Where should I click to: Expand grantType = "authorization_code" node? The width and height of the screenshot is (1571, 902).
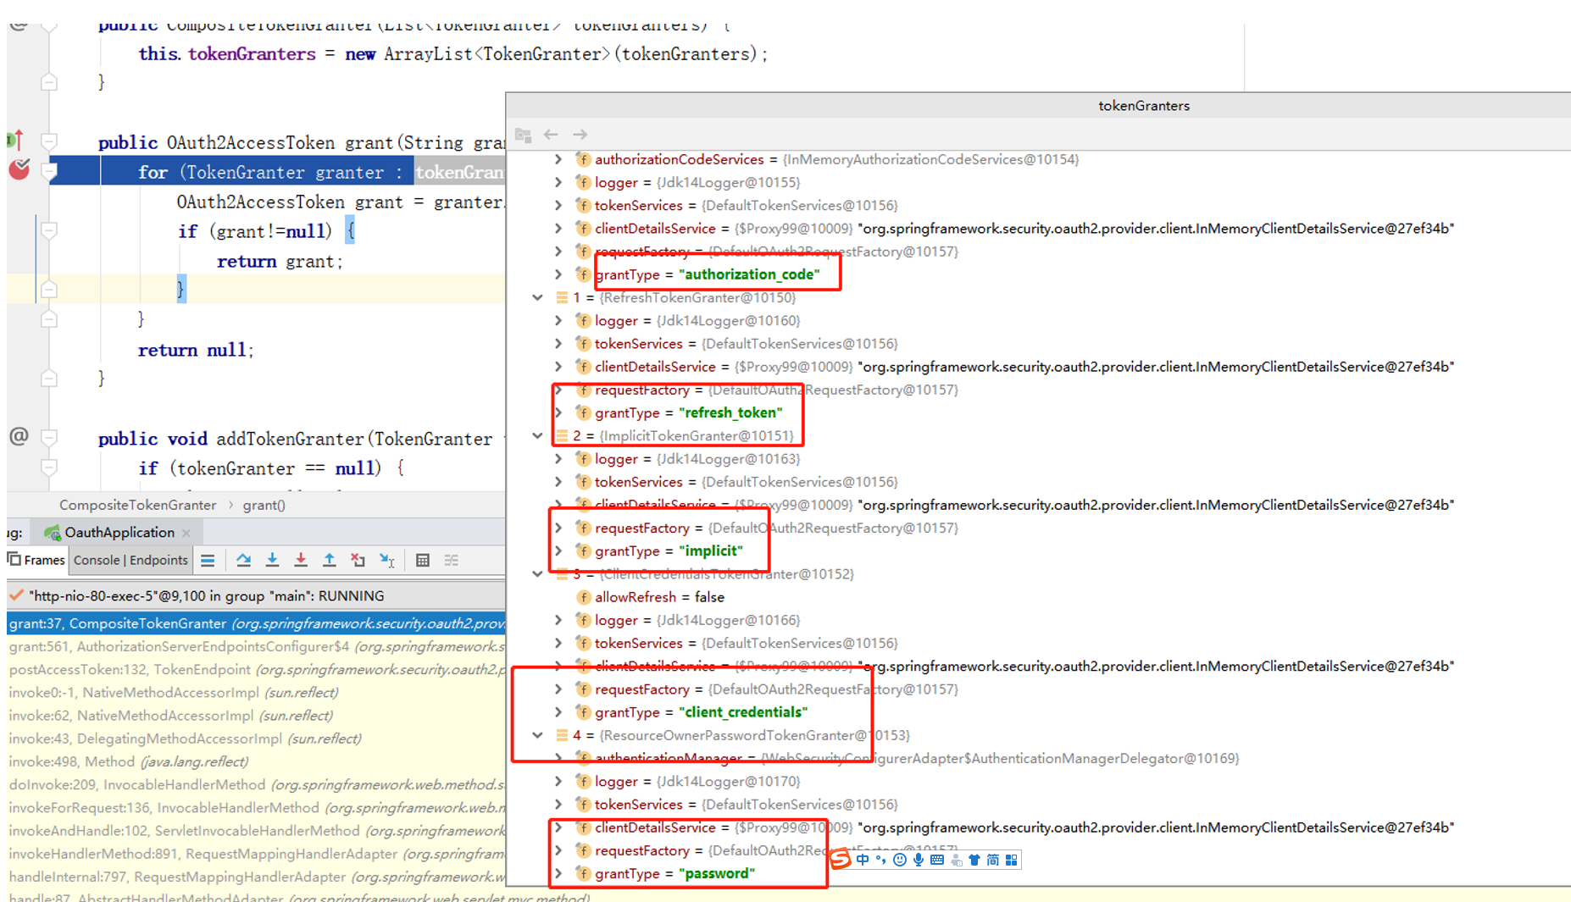coord(558,274)
